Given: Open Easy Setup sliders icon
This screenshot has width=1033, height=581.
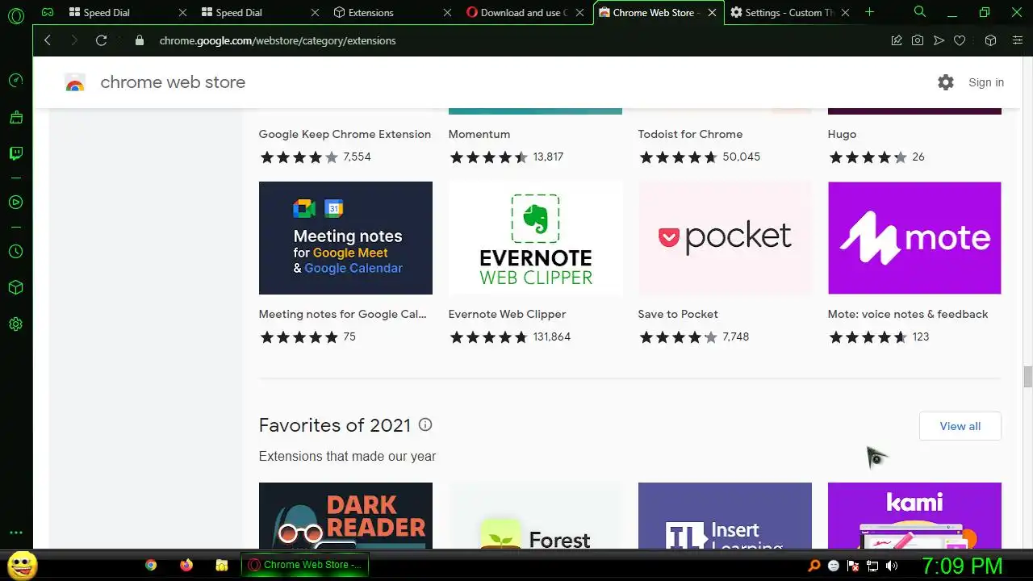Looking at the screenshot, I should click(x=1018, y=40).
